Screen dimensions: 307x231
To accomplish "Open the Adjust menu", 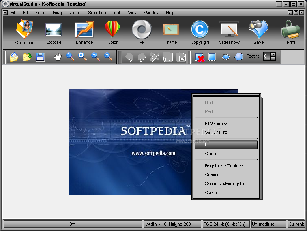I will [x=76, y=13].
